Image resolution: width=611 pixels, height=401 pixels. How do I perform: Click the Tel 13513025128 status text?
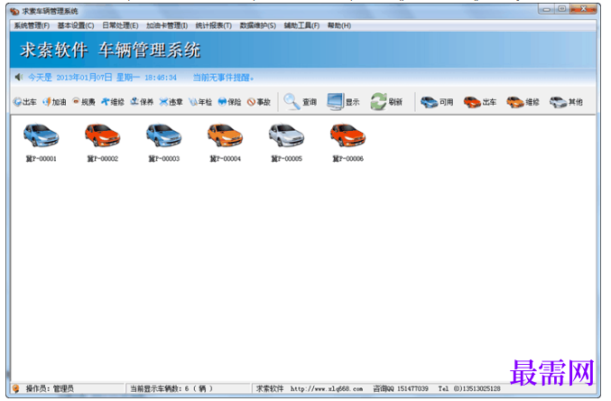(469, 388)
